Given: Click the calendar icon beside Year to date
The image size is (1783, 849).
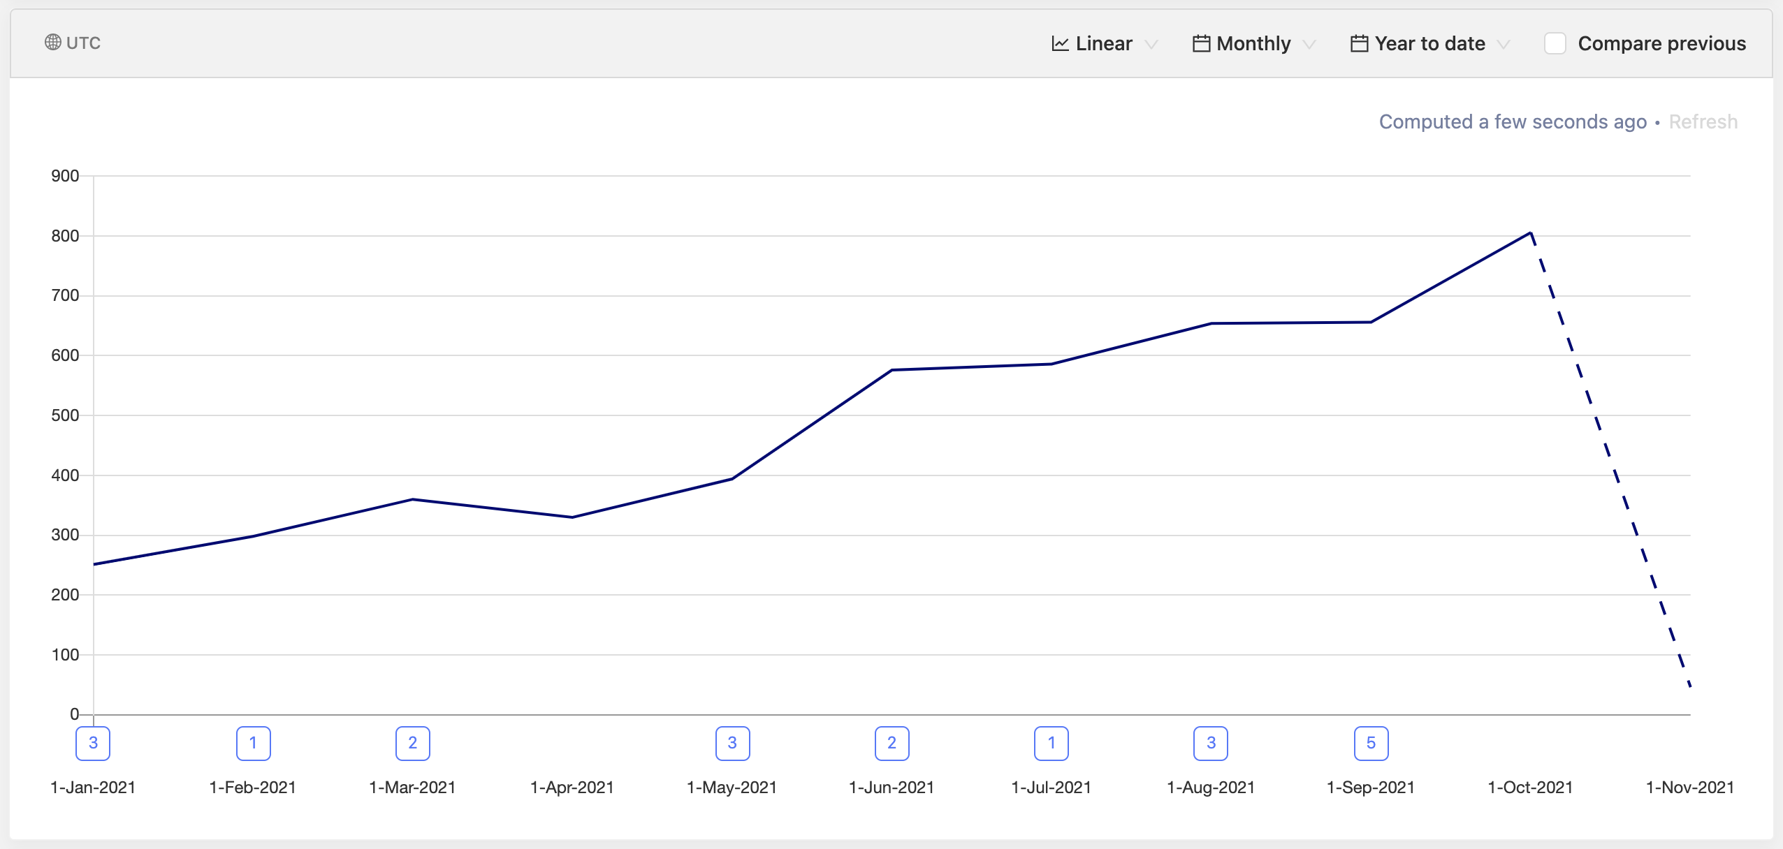Looking at the screenshot, I should point(1359,44).
